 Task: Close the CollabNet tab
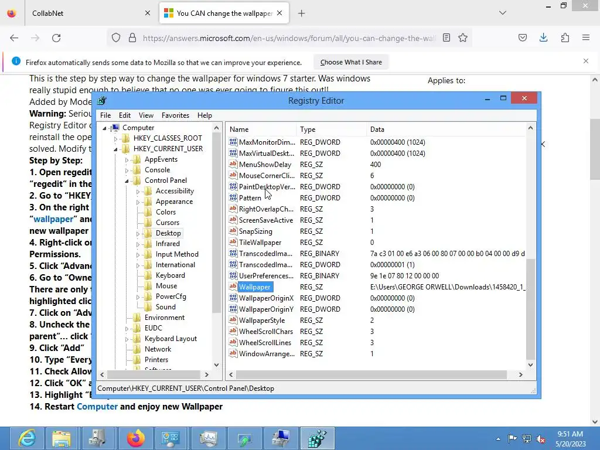[148, 13]
